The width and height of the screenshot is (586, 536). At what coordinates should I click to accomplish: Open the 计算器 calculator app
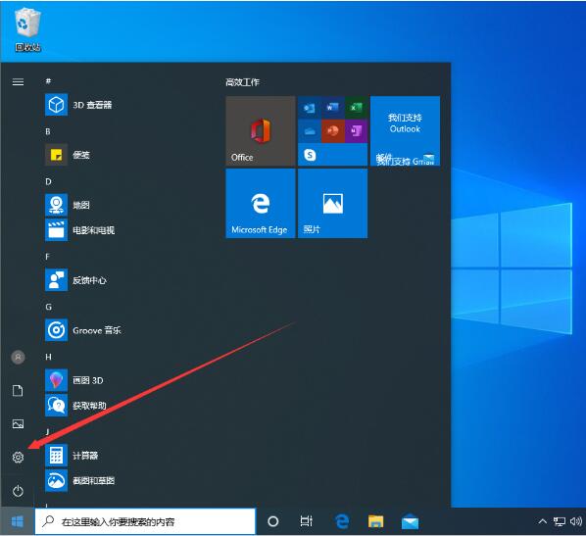pyautogui.click(x=72, y=456)
